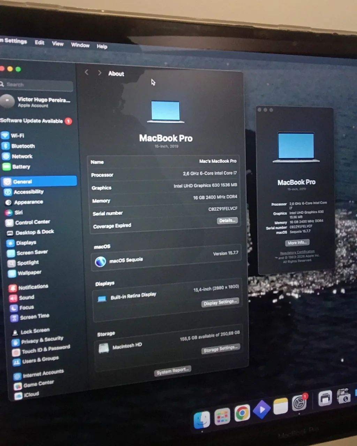This screenshot has height=446, width=357.
Task: Click System Settings icon in the Dock
Action: click(299, 403)
